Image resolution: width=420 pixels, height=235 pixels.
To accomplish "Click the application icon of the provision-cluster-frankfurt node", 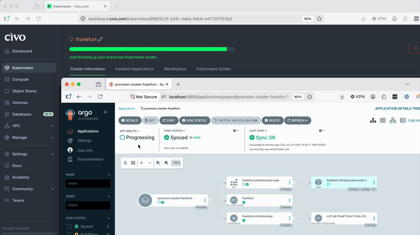I will pos(145,200).
